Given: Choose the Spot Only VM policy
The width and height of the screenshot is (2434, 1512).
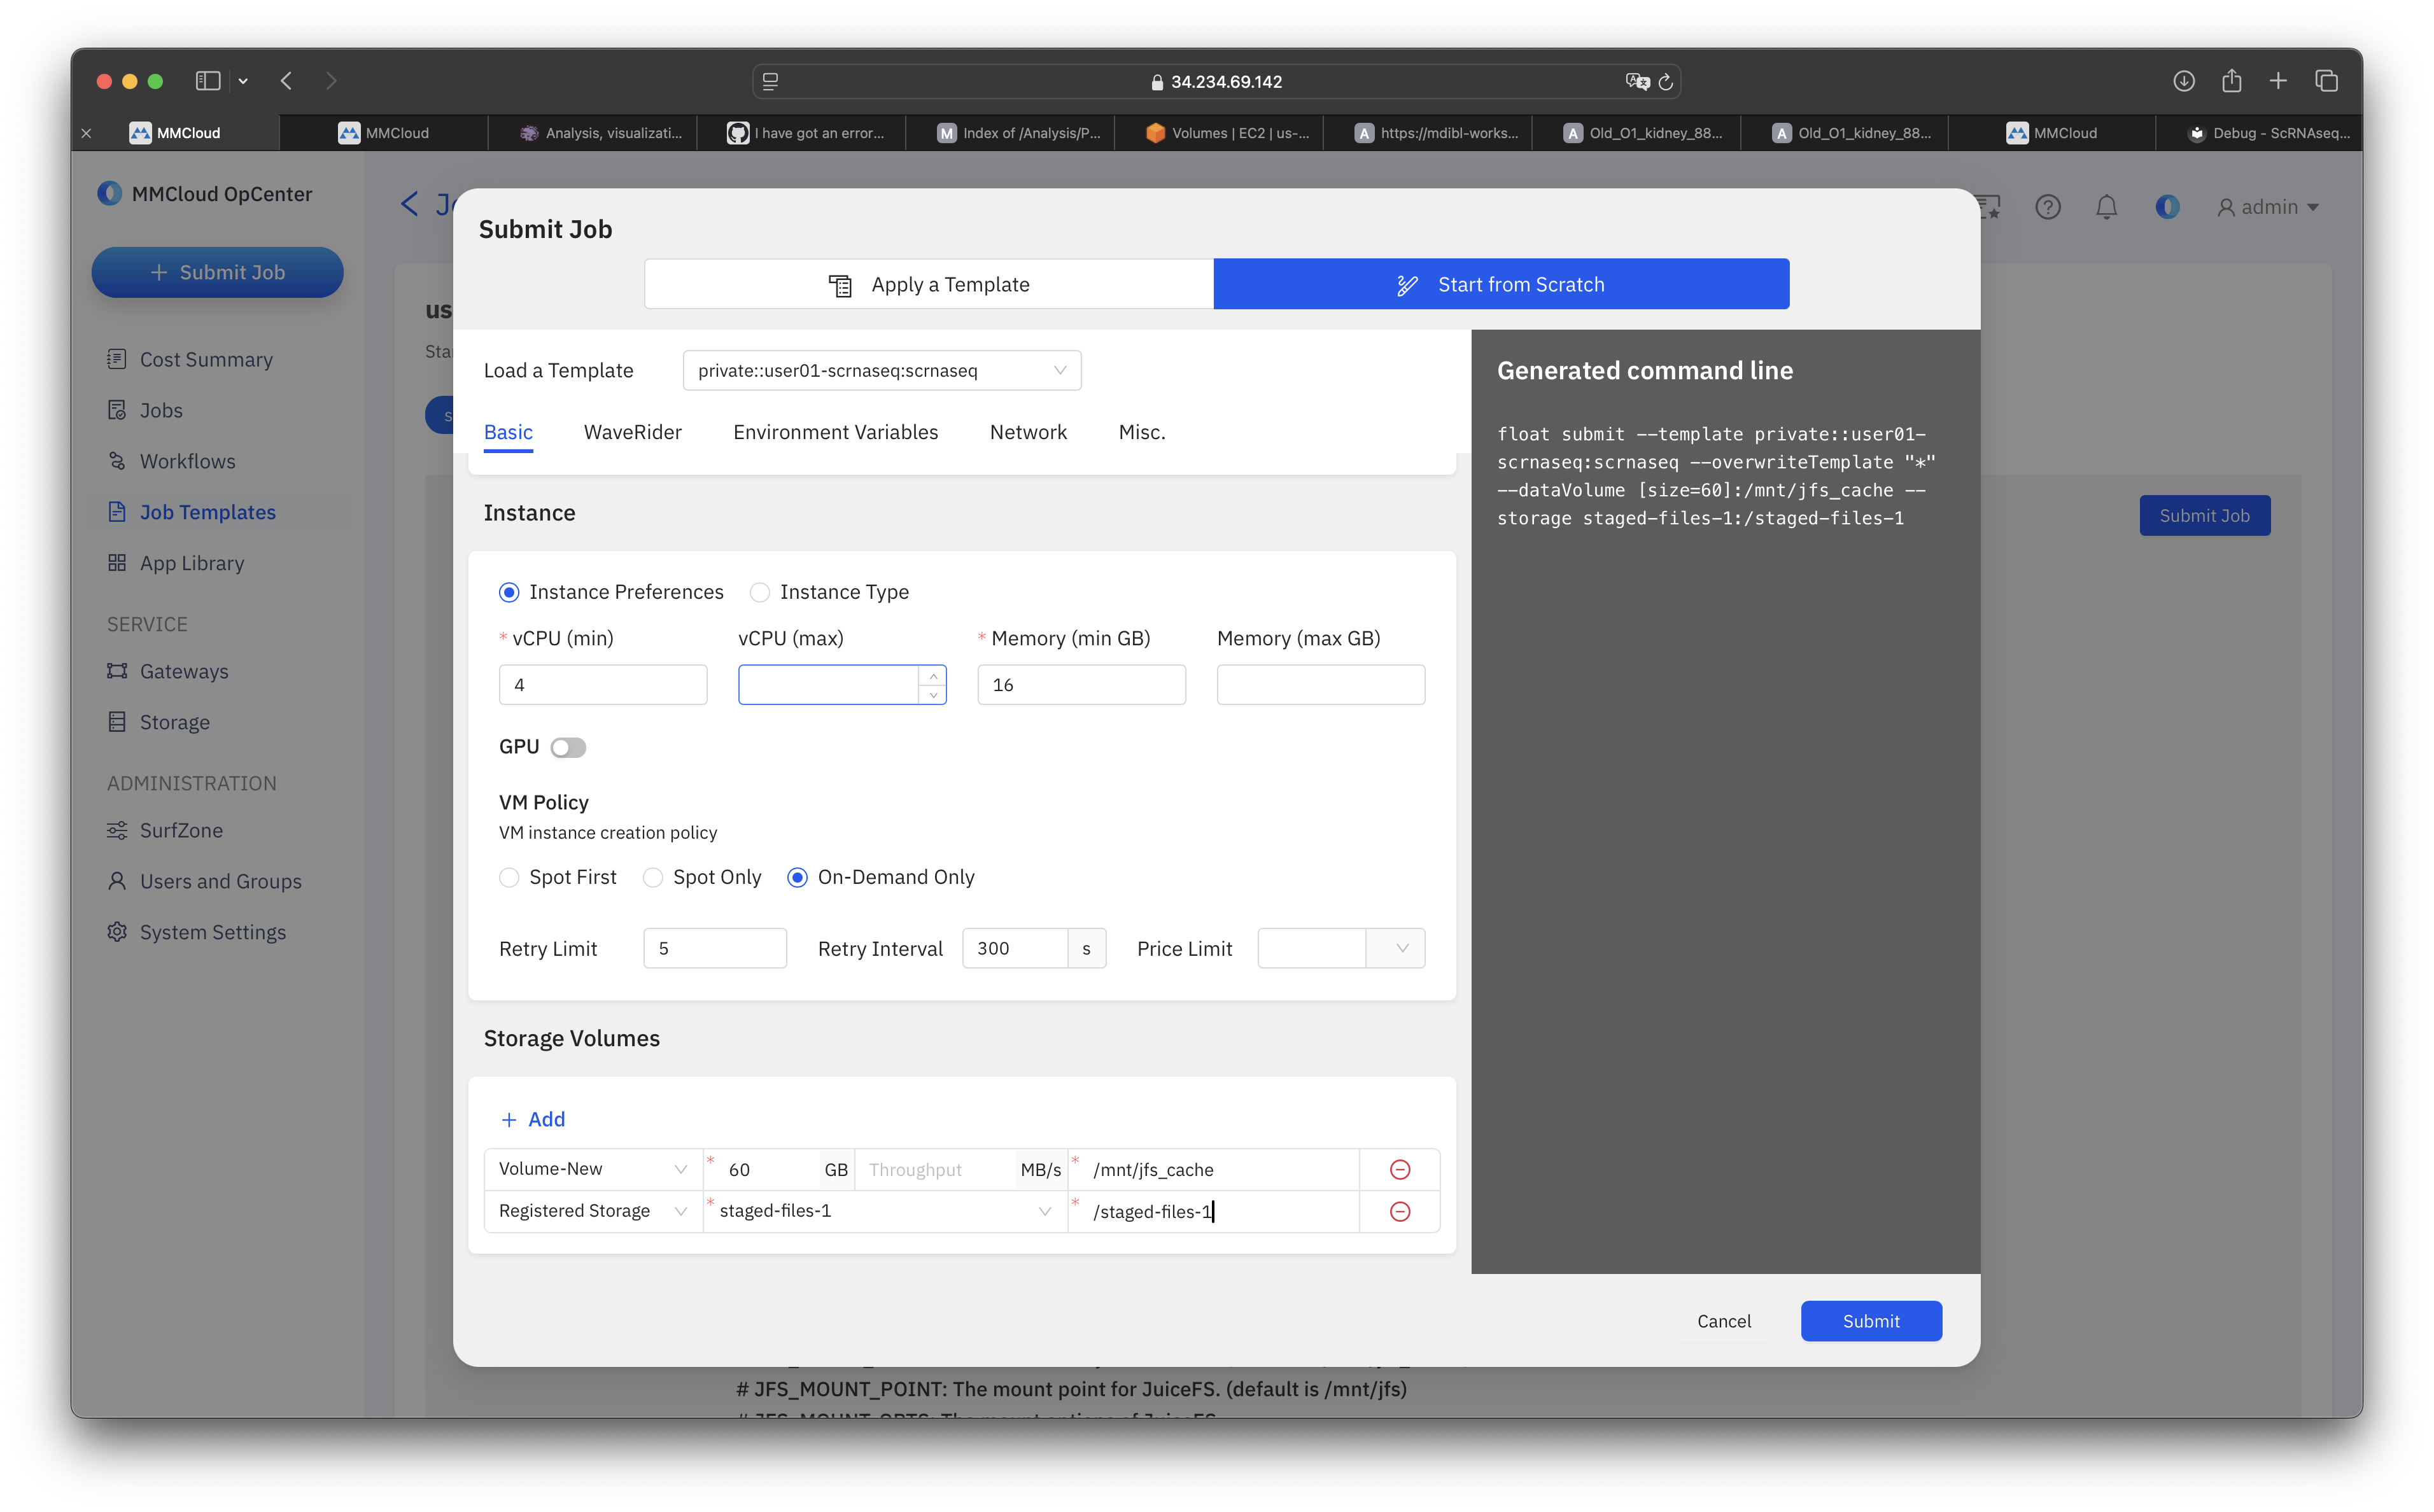Looking at the screenshot, I should 653,877.
